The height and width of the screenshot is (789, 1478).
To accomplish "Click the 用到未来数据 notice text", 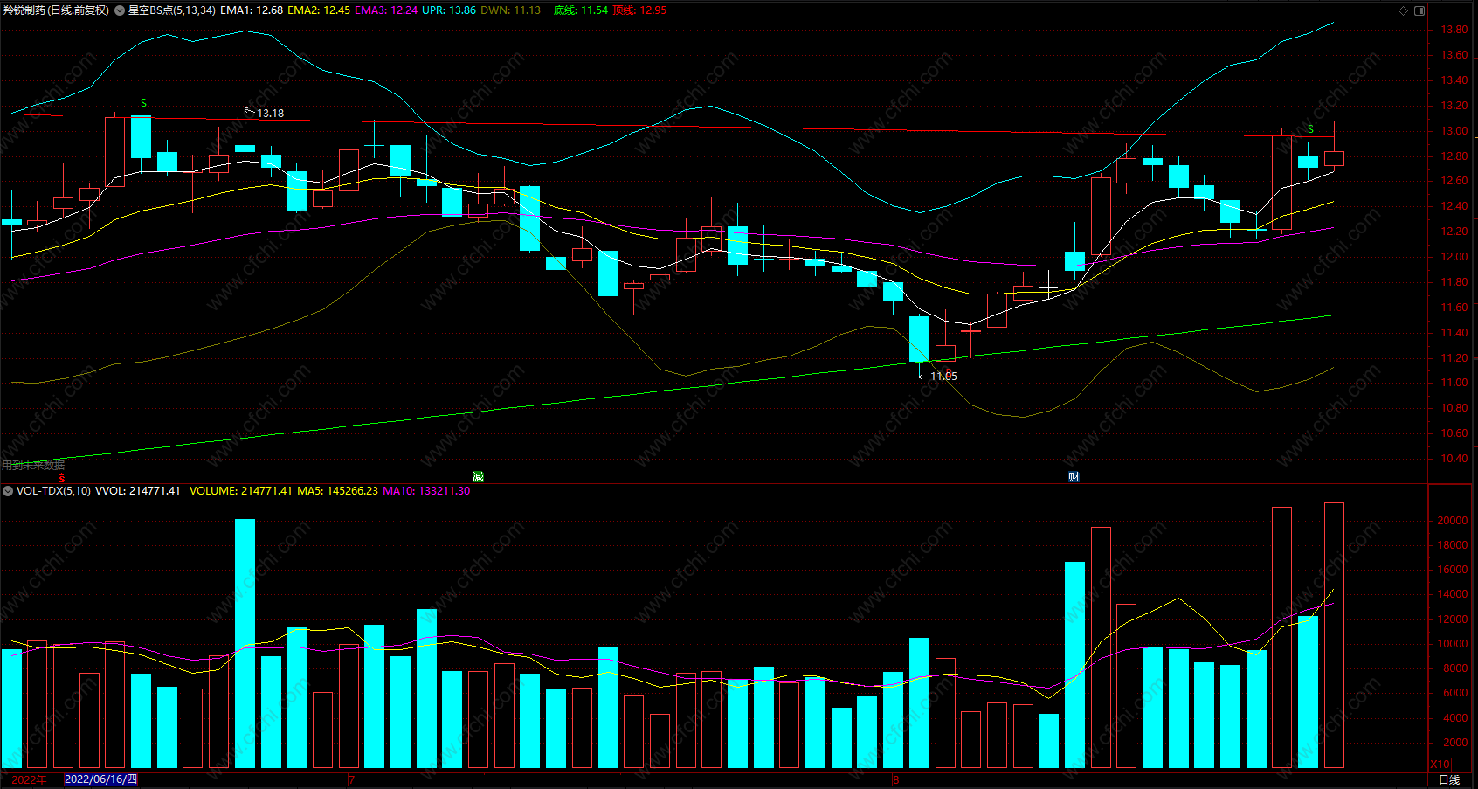I will (x=33, y=465).
